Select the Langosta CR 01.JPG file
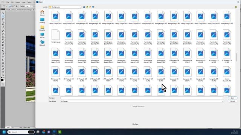This screenshot has height=135, width=241. [x=161, y=74]
